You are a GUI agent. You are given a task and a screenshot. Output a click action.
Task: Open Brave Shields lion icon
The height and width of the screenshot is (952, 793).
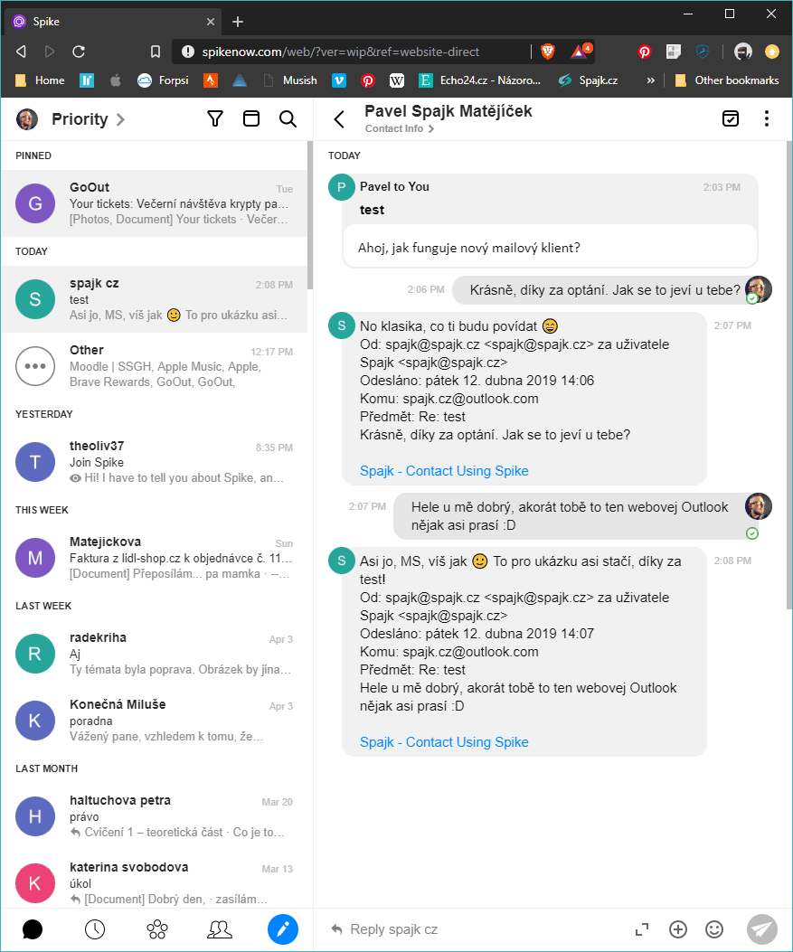point(548,52)
